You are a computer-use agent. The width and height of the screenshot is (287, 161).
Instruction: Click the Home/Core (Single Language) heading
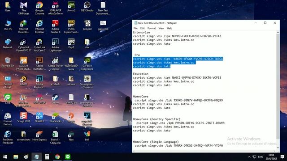click(156, 142)
